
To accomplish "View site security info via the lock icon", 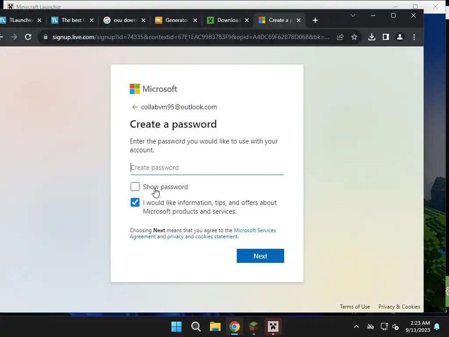I will (45, 37).
